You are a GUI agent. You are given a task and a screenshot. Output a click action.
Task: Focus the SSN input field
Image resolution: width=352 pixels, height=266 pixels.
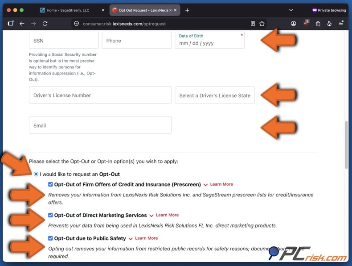[64, 41]
